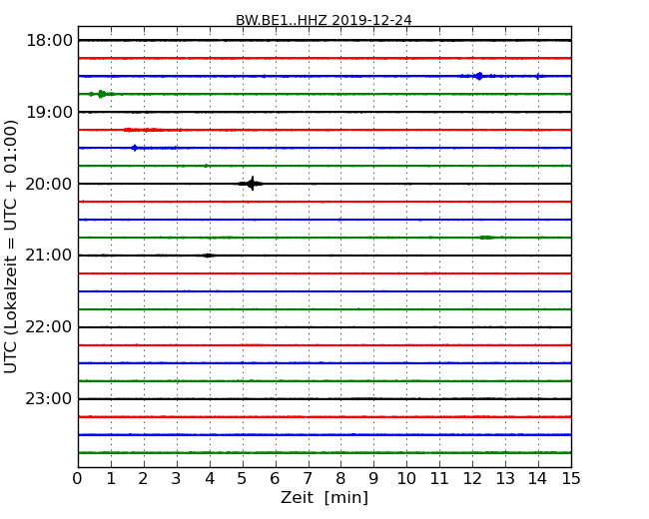
Task: Click the x-axis tick label "13"
Action: point(505,478)
